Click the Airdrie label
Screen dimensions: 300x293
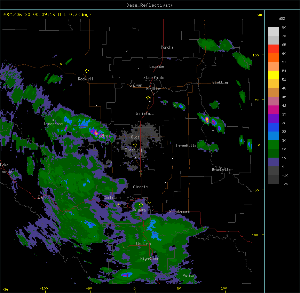click(140, 187)
